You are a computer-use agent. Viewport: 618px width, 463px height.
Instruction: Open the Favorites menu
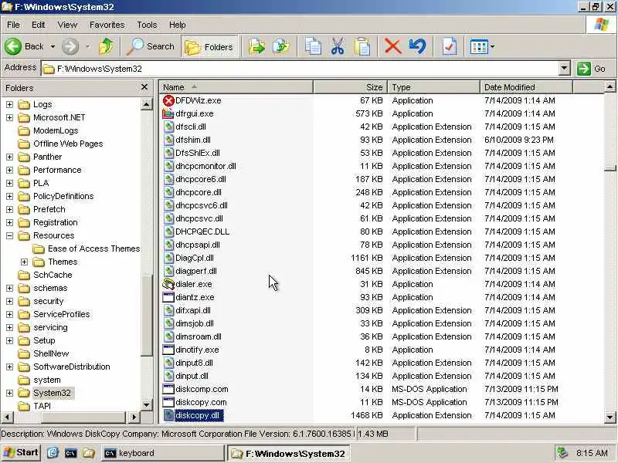coord(107,25)
